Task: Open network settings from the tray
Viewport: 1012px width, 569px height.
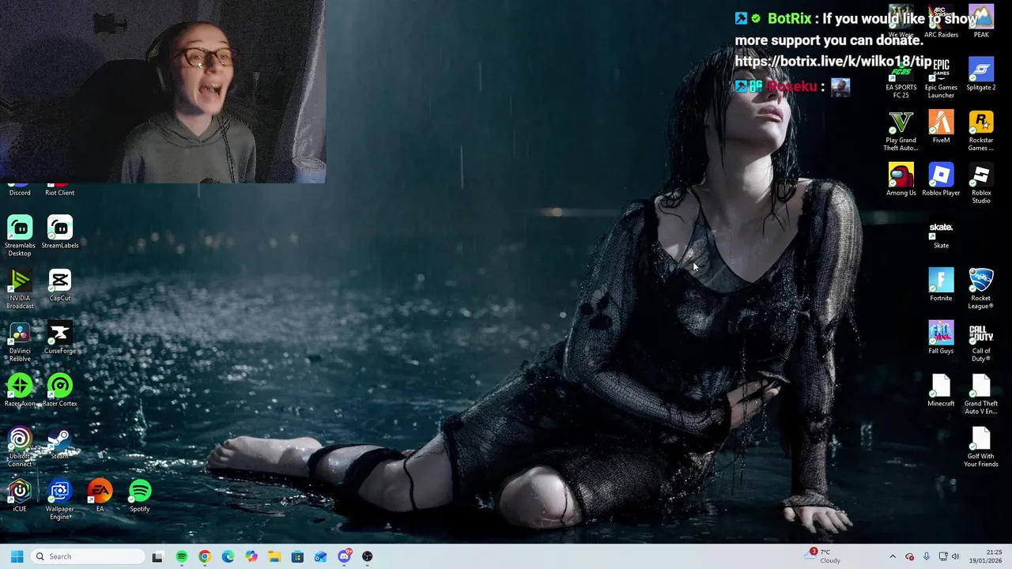Action: coord(942,556)
